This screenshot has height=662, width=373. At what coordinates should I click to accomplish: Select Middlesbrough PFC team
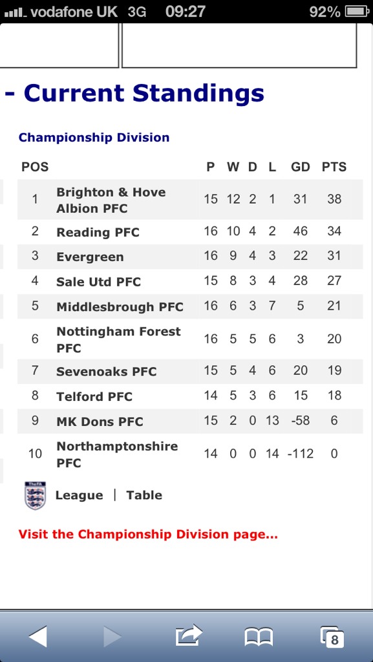(x=120, y=307)
